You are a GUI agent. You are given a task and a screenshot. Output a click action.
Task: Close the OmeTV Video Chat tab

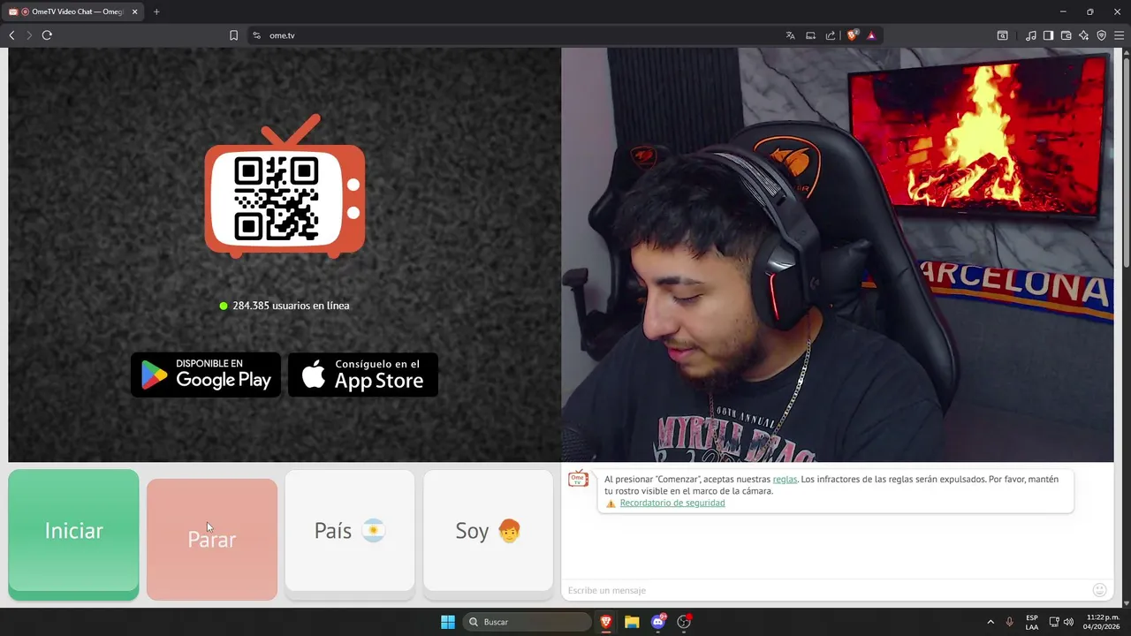click(134, 11)
